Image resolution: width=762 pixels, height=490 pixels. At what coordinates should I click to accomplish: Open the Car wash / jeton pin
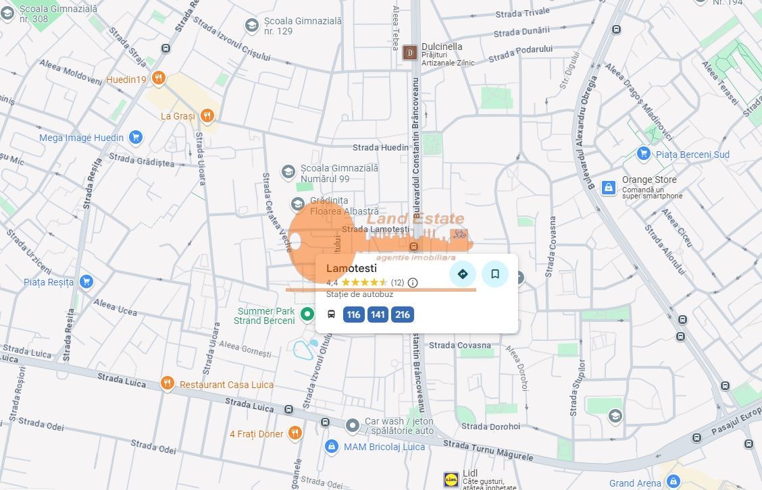pos(353,426)
